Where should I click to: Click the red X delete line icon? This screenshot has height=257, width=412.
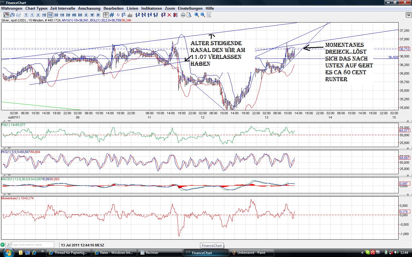pyautogui.click(x=169, y=15)
